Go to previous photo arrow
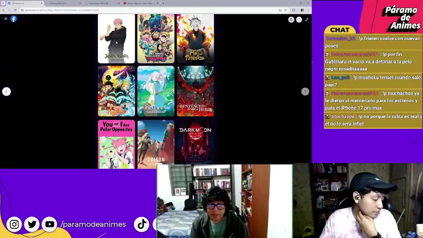423x238 pixels. pos(6,92)
